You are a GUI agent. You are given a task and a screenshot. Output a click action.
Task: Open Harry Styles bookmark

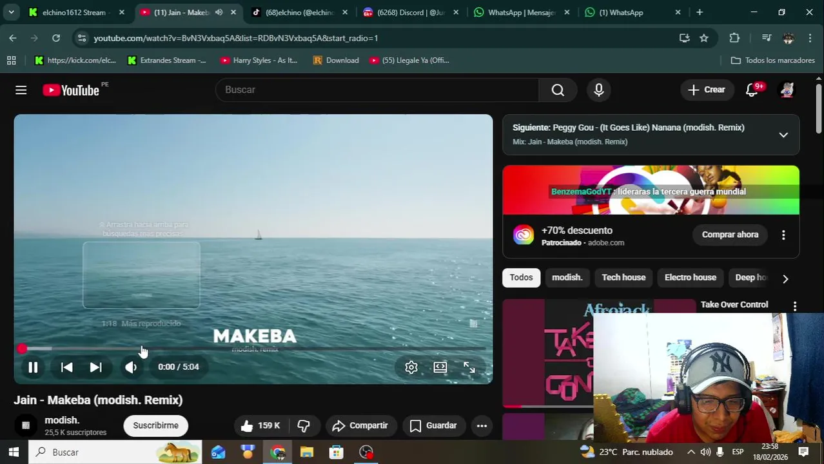click(259, 60)
